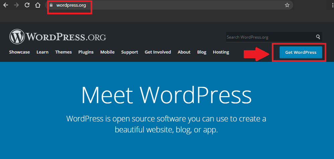Click the search magnifier icon

coord(318,37)
